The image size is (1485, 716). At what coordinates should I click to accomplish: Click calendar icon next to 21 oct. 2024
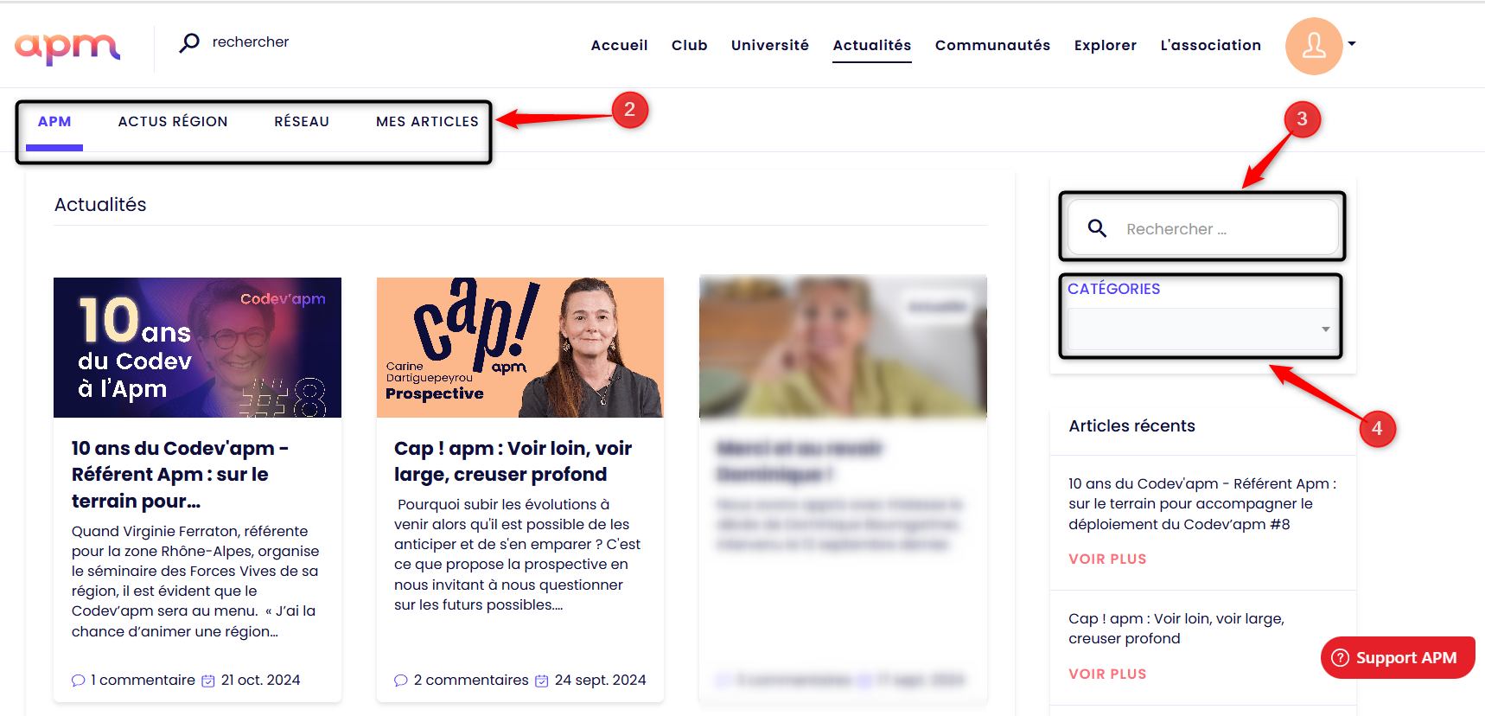pos(208,681)
